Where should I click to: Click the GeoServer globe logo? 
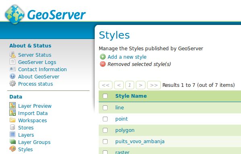point(15,14)
